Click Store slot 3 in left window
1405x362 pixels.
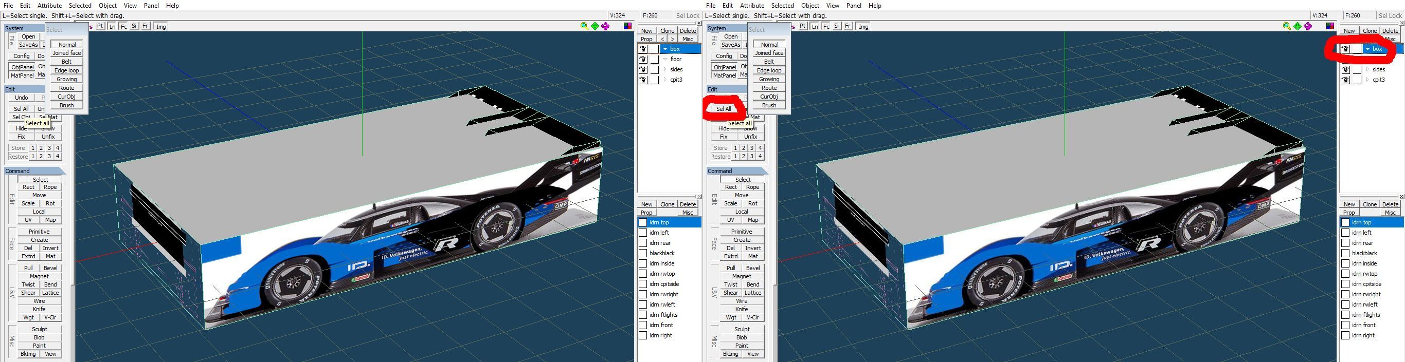49,148
